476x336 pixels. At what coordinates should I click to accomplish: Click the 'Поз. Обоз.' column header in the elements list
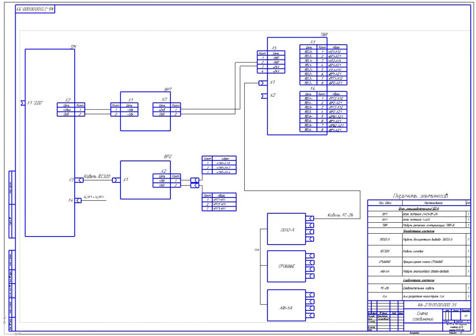point(385,203)
